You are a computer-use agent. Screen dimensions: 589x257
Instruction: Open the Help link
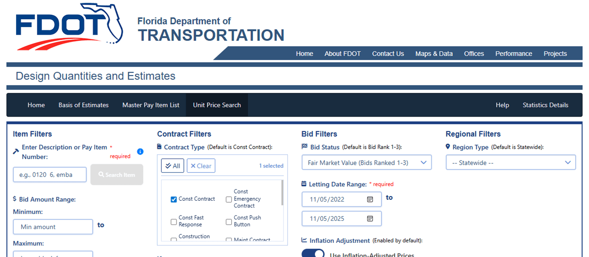pyautogui.click(x=502, y=105)
